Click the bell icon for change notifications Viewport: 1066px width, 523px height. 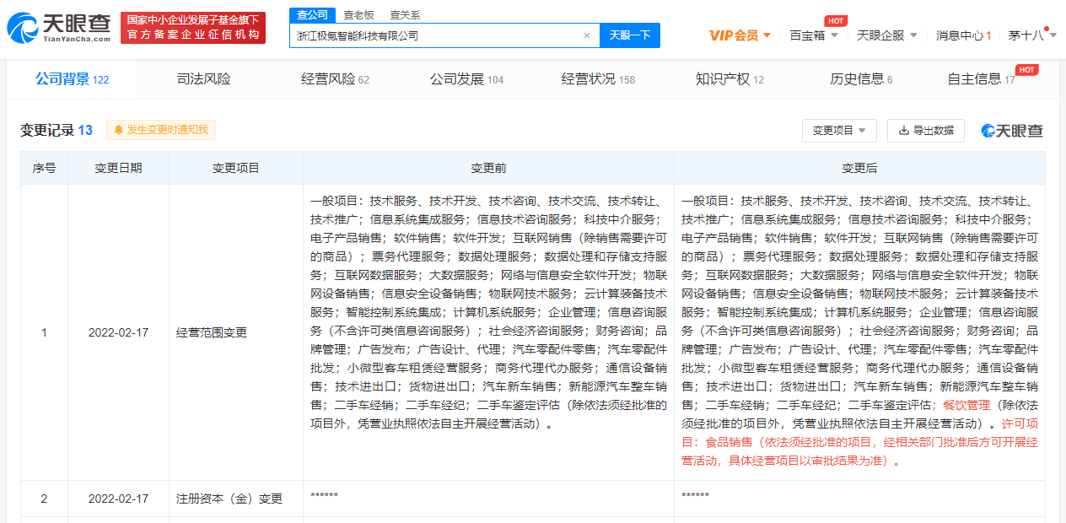(118, 130)
